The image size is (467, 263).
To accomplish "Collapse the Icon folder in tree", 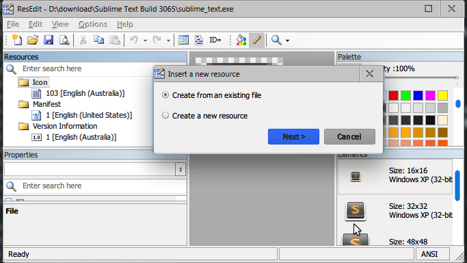I will pyautogui.click(x=23, y=82).
